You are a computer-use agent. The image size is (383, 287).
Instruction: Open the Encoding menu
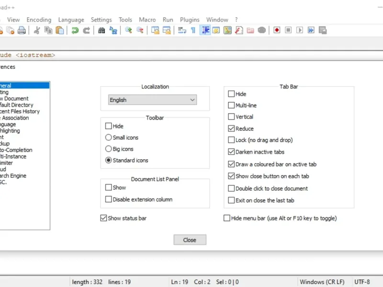pos(39,20)
